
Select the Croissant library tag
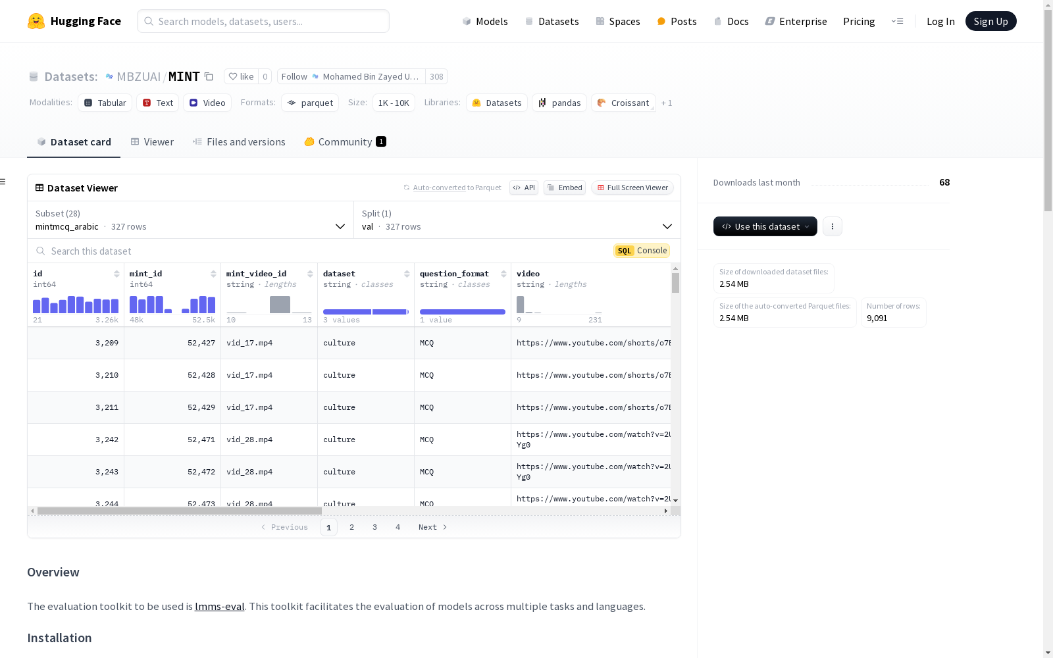pyautogui.click(x=623, y=103)
